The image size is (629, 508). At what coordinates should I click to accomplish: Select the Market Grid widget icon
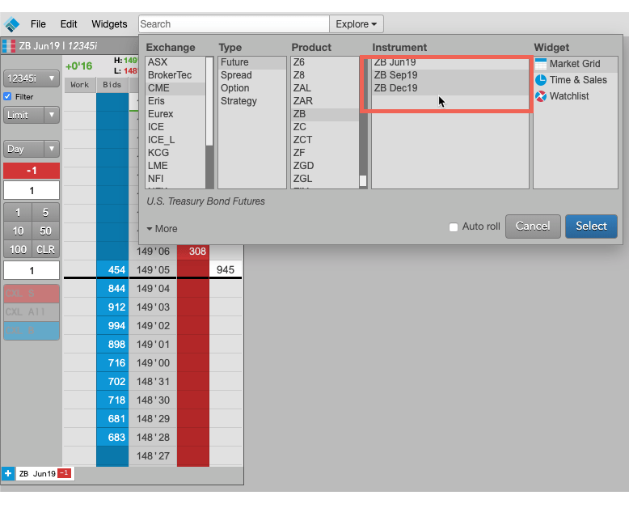[541, 64]
